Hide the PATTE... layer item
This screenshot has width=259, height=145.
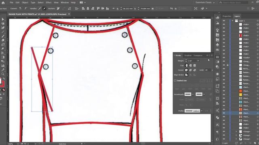224,69
